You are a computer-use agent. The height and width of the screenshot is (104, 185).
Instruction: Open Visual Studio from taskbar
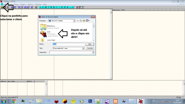click(x=107, y=101)
